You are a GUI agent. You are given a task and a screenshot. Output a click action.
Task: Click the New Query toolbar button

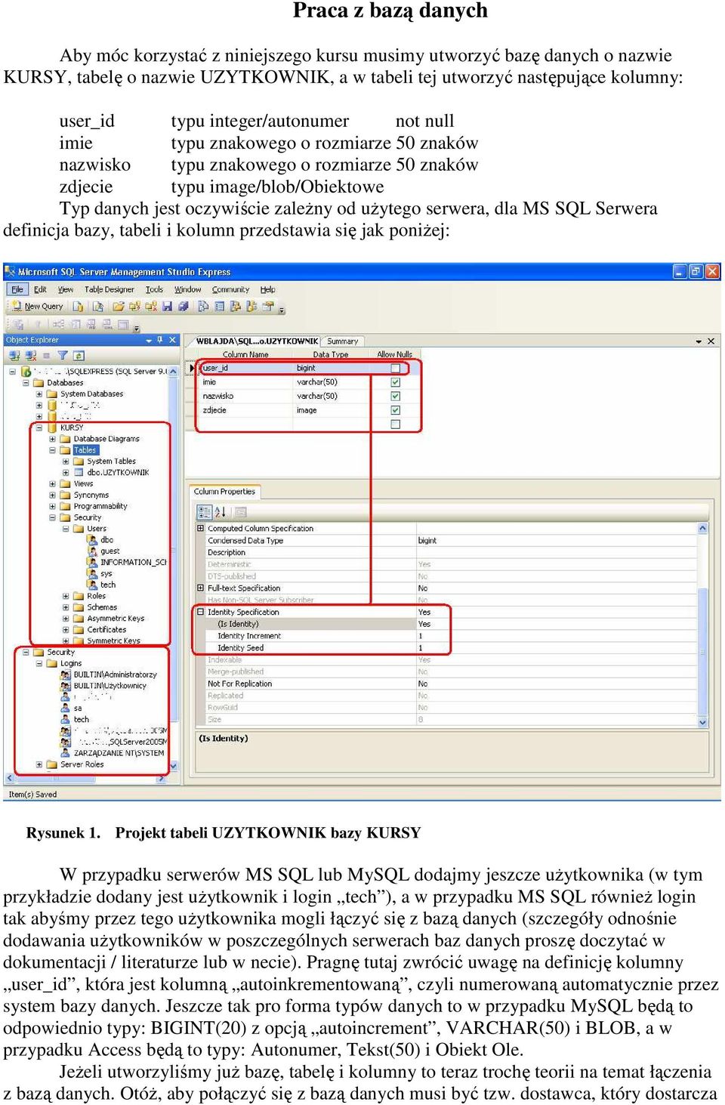[x=37, y=307]
